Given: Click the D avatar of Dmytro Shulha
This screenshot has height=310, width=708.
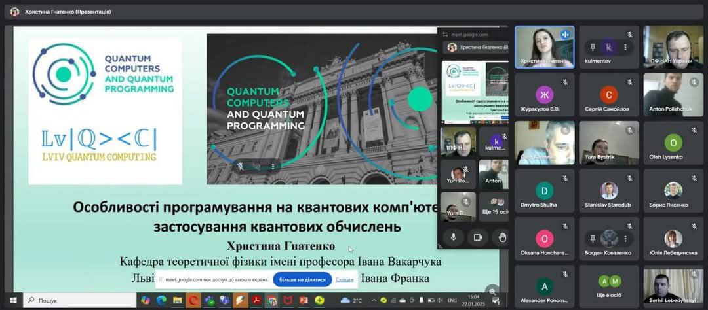Looking at the screenshot, I should coord(544,190).
